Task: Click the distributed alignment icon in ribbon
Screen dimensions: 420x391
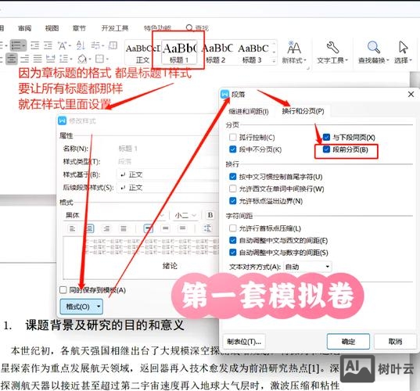Action: coord(50,59)
